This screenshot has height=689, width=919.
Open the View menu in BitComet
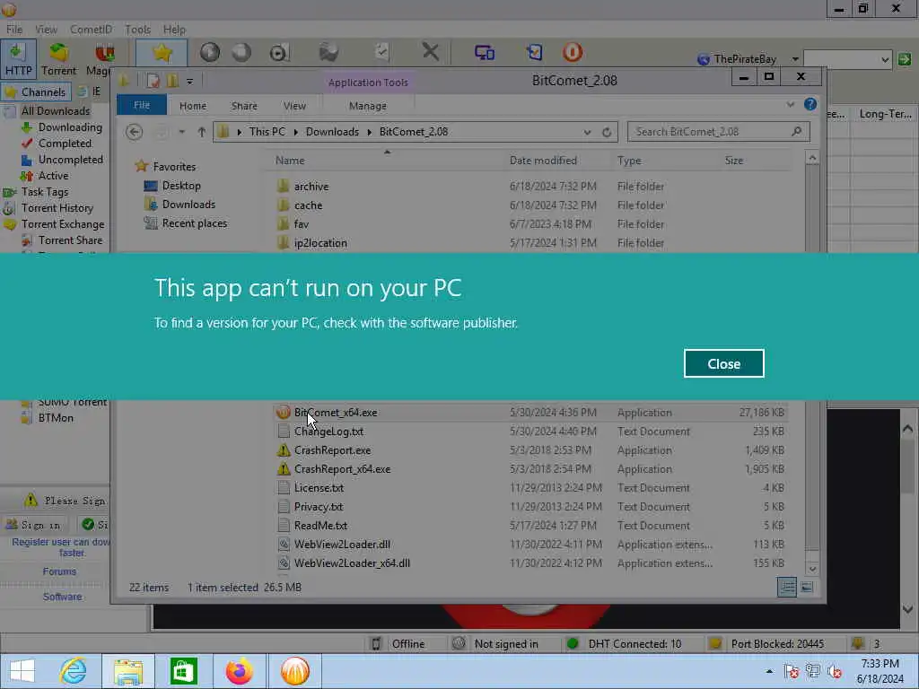[x=46, y=30]
